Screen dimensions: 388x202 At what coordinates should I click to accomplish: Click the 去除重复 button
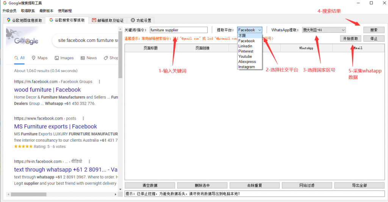254,185
